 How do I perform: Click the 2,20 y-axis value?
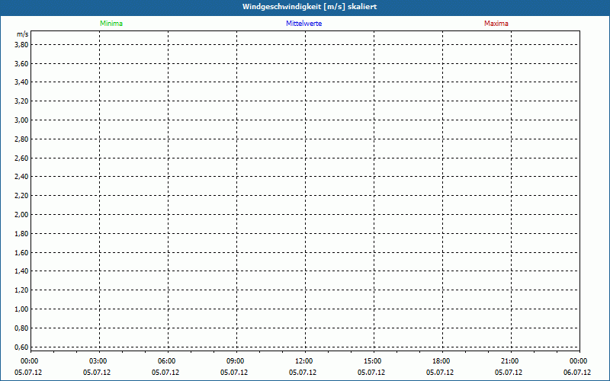21,196
